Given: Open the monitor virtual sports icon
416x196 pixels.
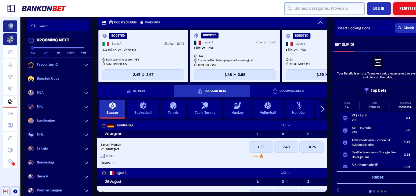Looking at the screenshot, I should click(x=10, y=125).
